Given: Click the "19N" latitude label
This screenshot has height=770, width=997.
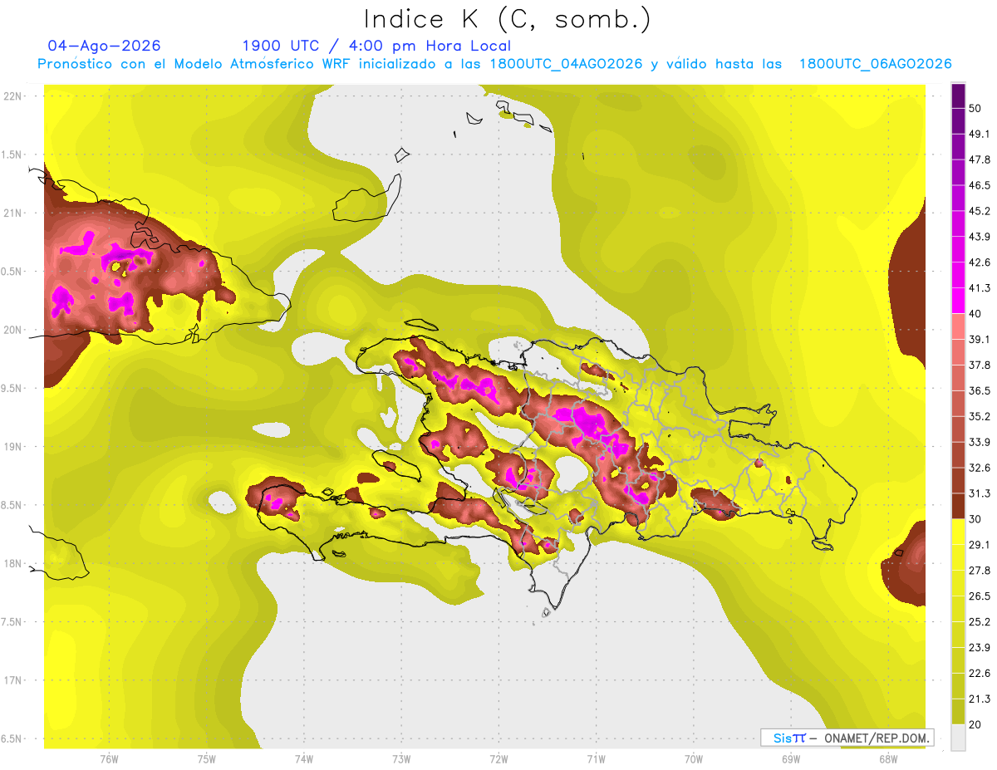Looking at the screenshot, I should pyautogui.click(x=12, y=447).
